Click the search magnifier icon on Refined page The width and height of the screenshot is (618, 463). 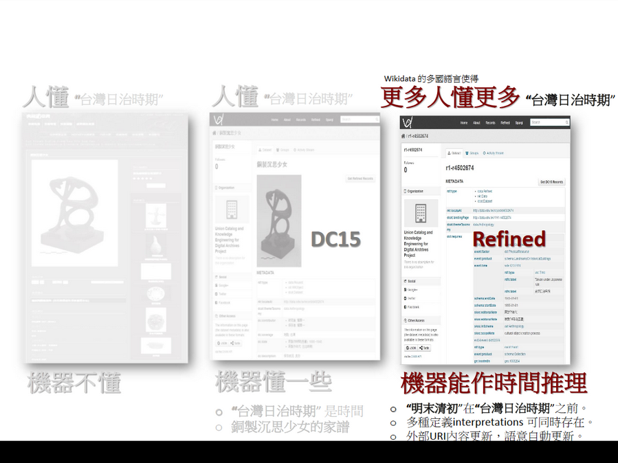click(567, 122)
